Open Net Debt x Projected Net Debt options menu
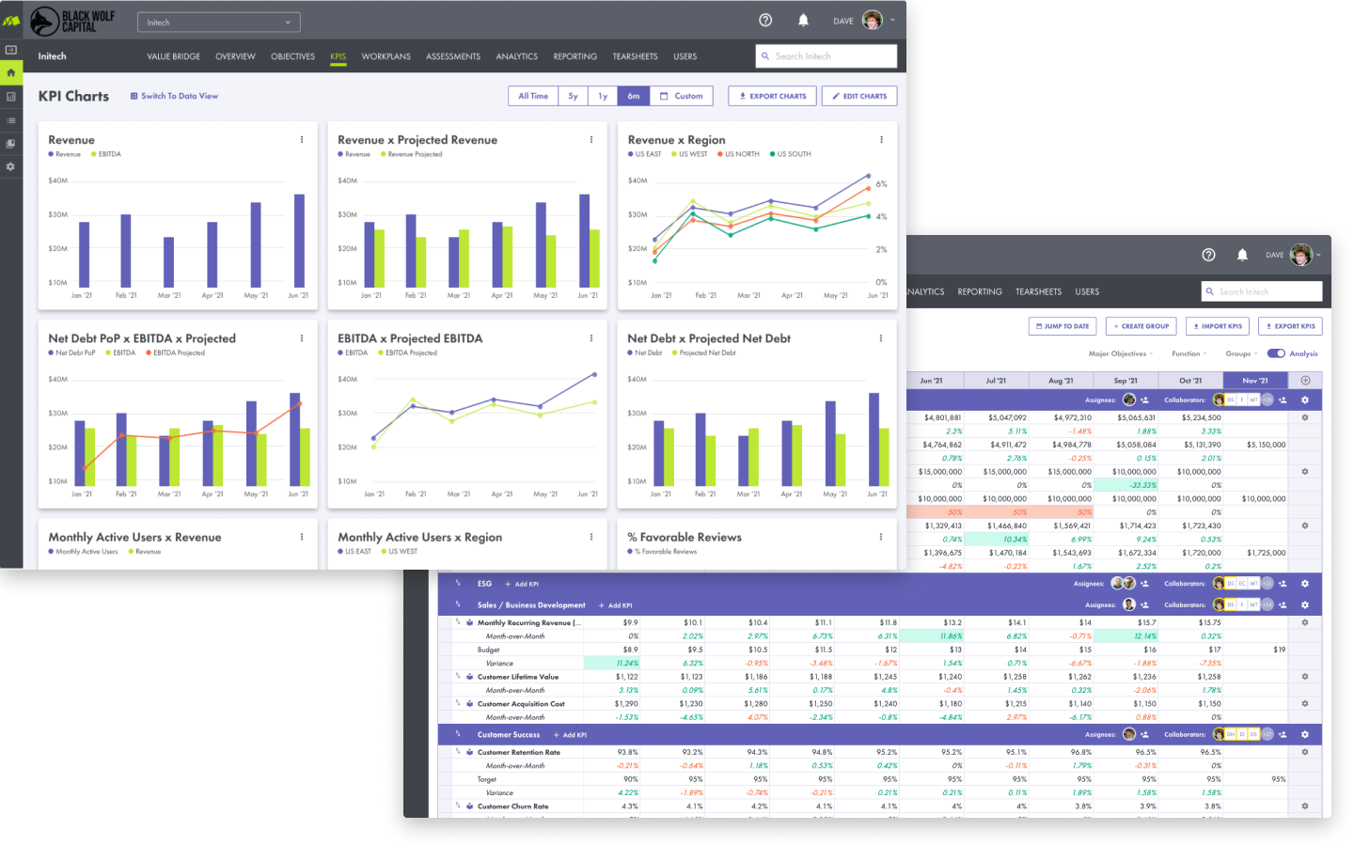 coord(881,338)
